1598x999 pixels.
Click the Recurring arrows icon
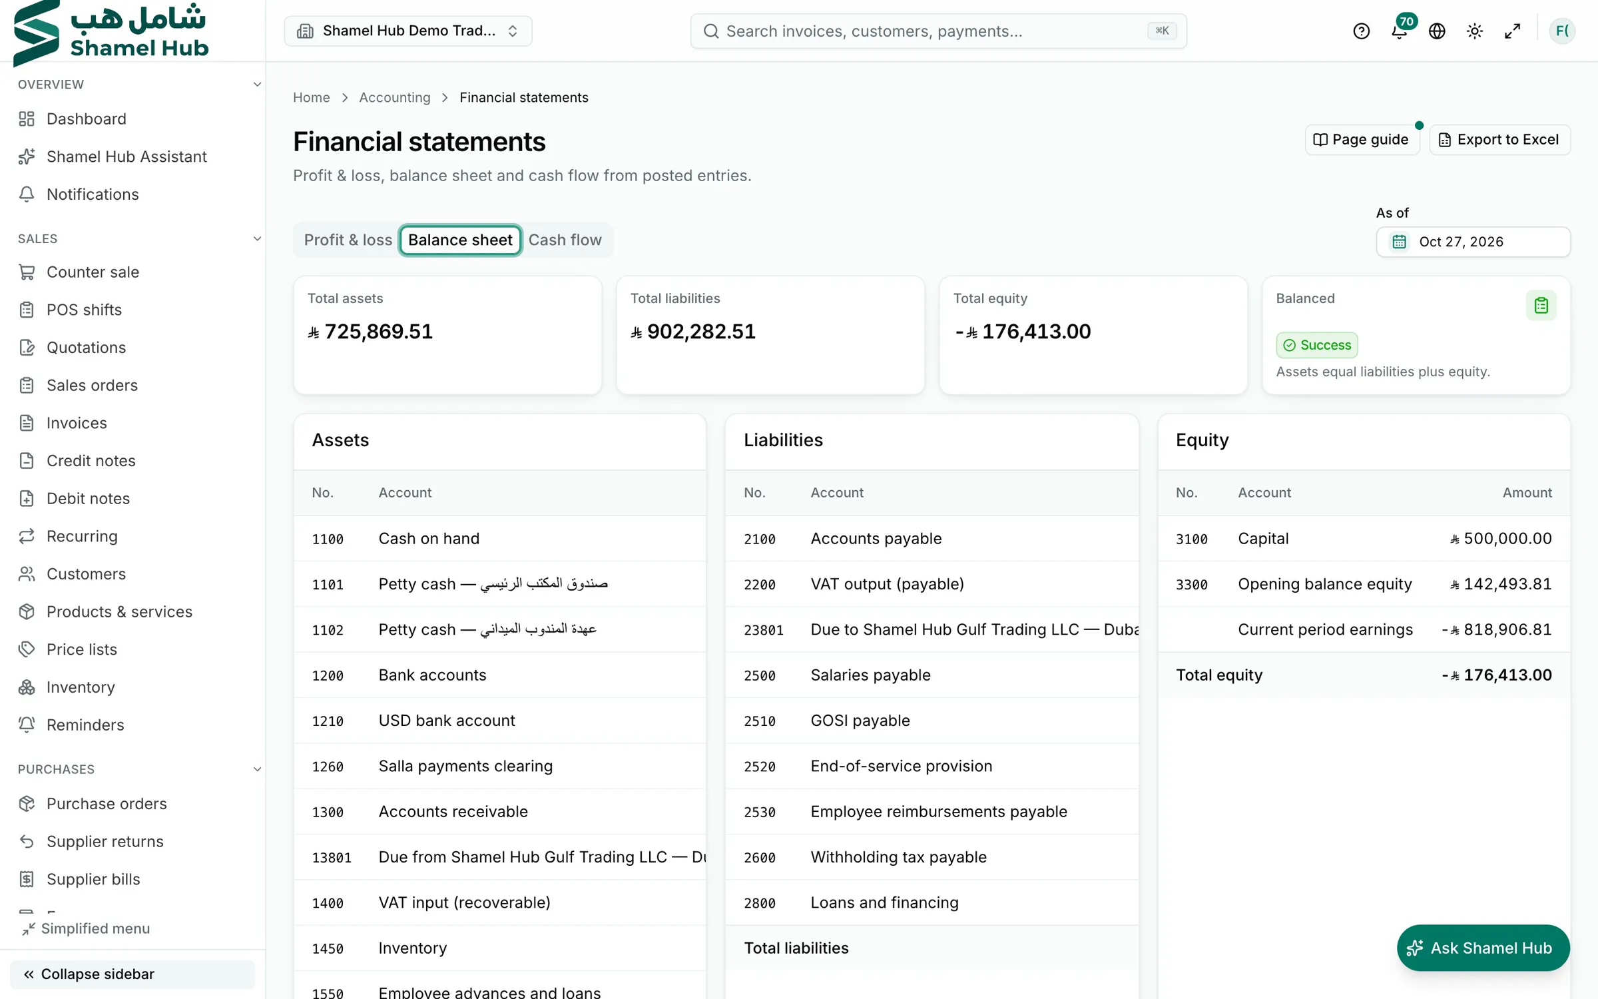(27, 536)
